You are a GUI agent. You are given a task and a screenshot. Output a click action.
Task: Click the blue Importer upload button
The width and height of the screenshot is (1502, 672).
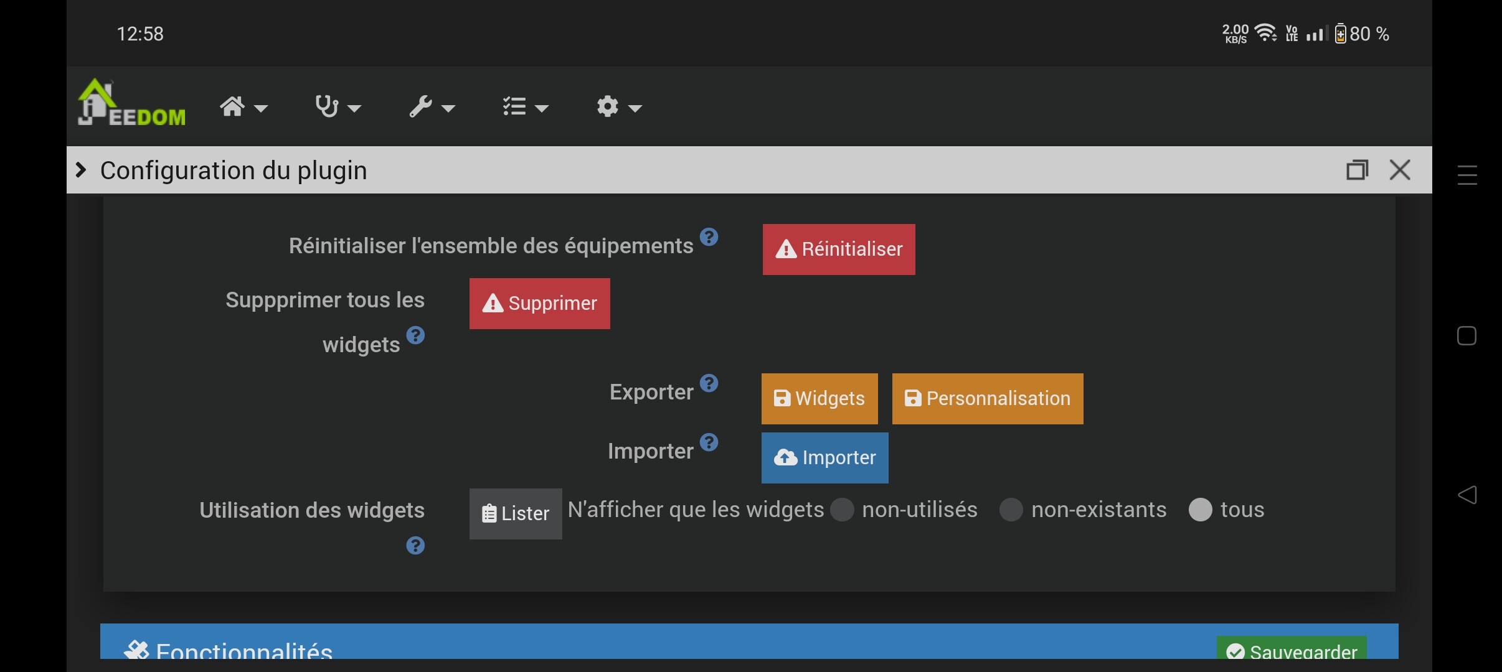pos(824,458)
